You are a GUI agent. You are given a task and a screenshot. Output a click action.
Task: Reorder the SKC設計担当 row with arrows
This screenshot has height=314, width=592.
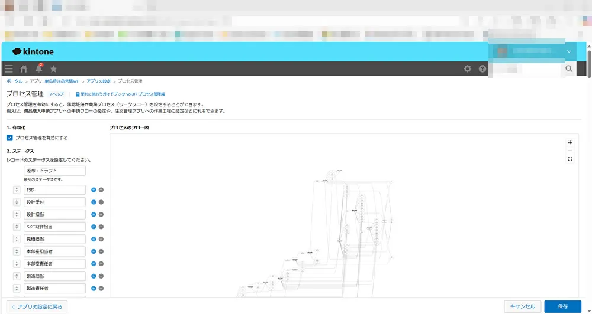(16, 227)
